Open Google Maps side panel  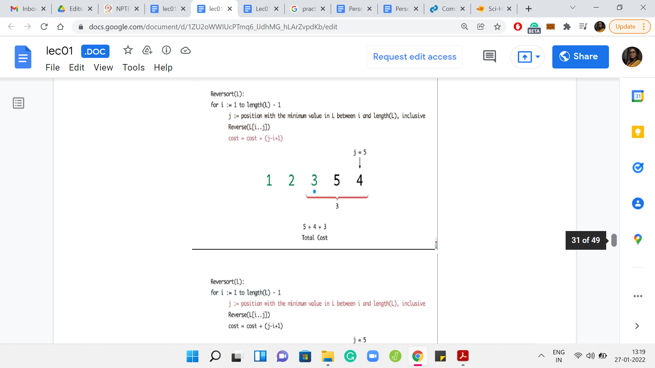[637, 239]
